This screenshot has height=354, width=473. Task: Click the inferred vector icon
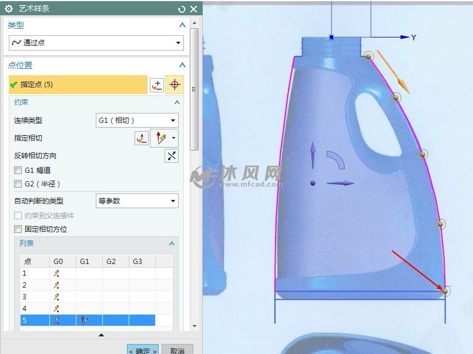point(160,138)
